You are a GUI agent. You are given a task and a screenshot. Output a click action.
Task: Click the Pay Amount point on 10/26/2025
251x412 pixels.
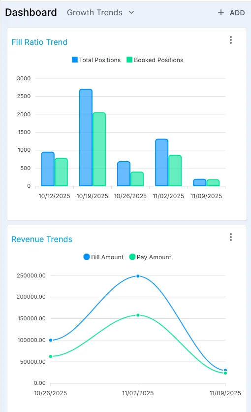coord(51,356)
